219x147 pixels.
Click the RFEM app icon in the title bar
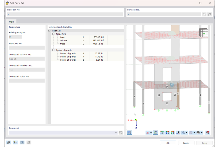7,3
